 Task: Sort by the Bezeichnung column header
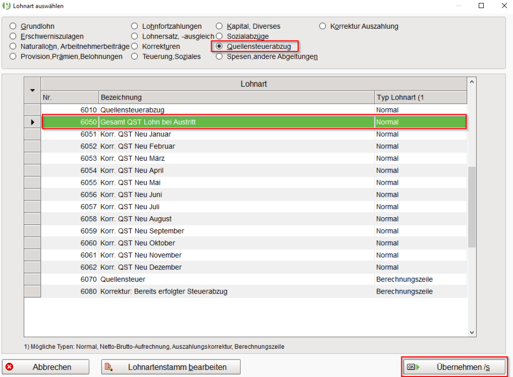pos(236,97)
